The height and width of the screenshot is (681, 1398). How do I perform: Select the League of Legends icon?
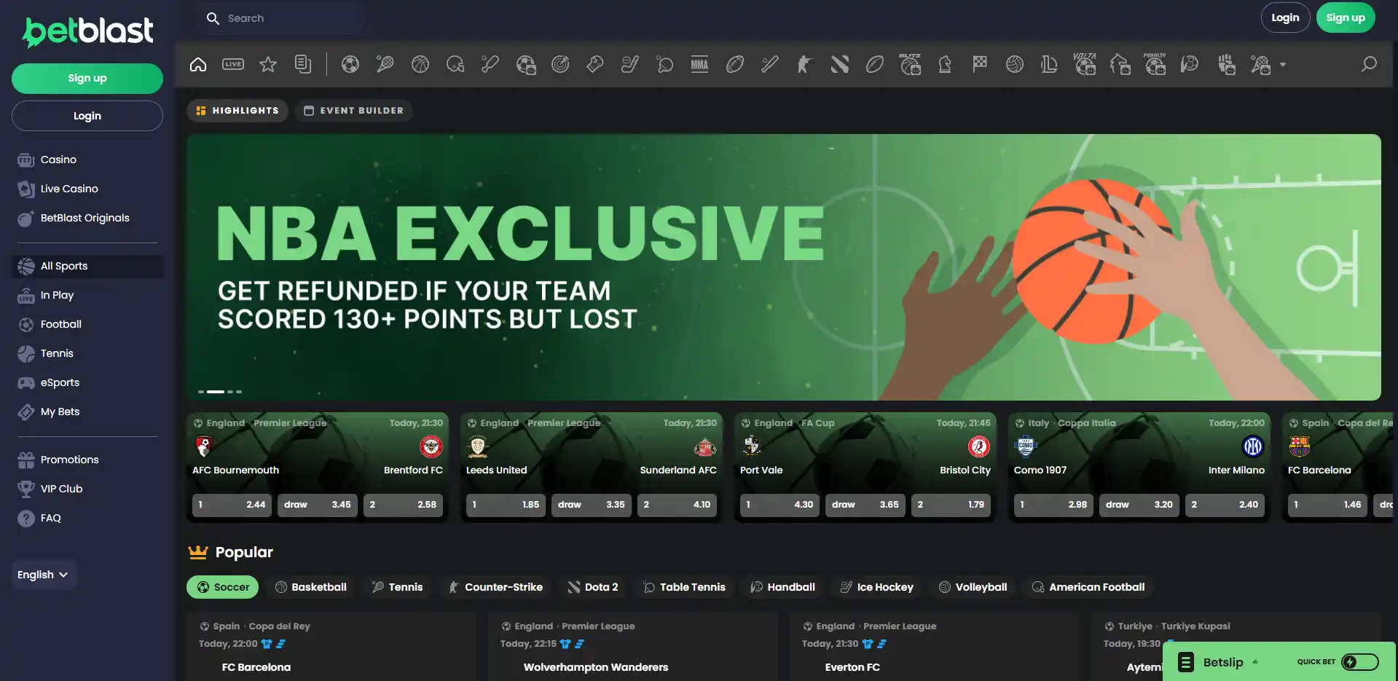pos(1050,65)
